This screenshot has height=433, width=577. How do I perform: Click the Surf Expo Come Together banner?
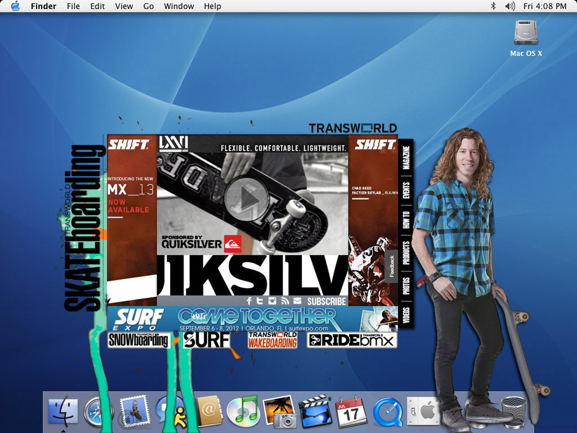(x=252, y=319)
